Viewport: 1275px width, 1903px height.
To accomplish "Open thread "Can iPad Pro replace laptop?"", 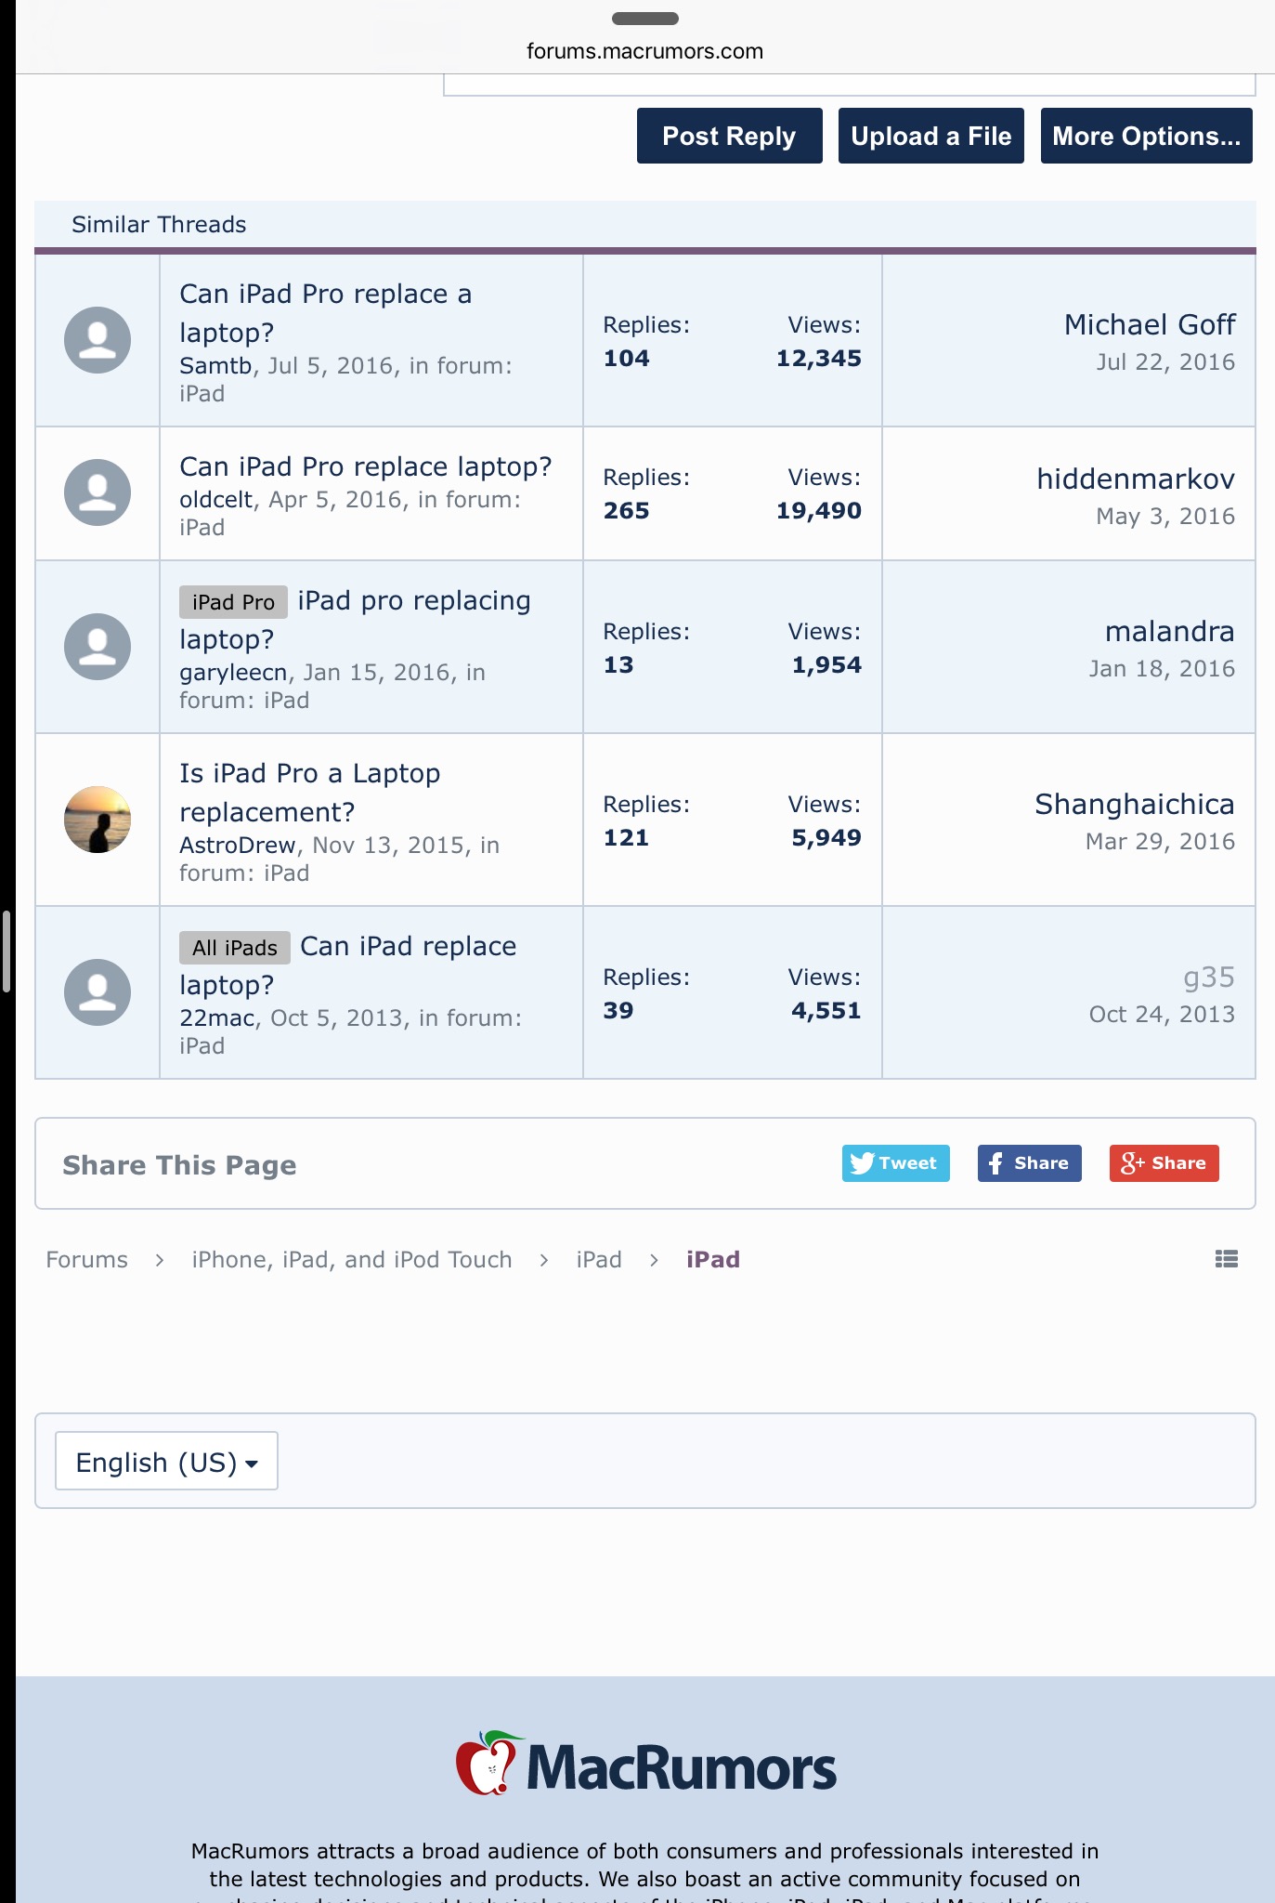I will click(x=365, y=466).
